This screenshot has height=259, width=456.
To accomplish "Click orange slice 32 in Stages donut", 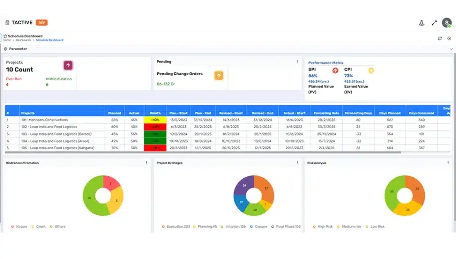I will (266, 188).
